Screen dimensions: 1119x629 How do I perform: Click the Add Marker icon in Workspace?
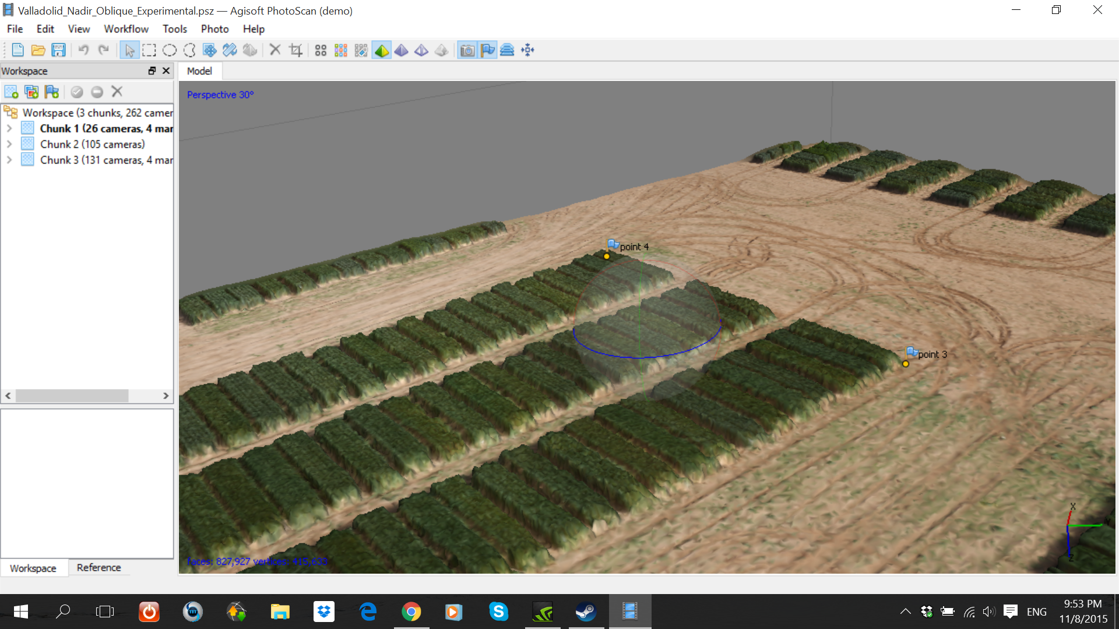52,92
